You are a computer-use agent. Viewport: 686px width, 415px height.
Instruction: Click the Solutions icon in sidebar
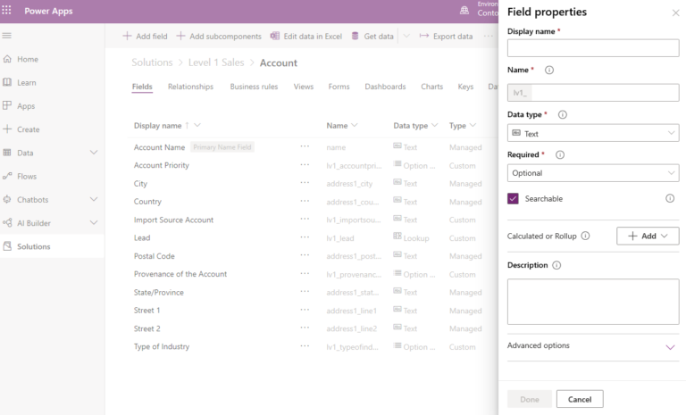point(7,246)
